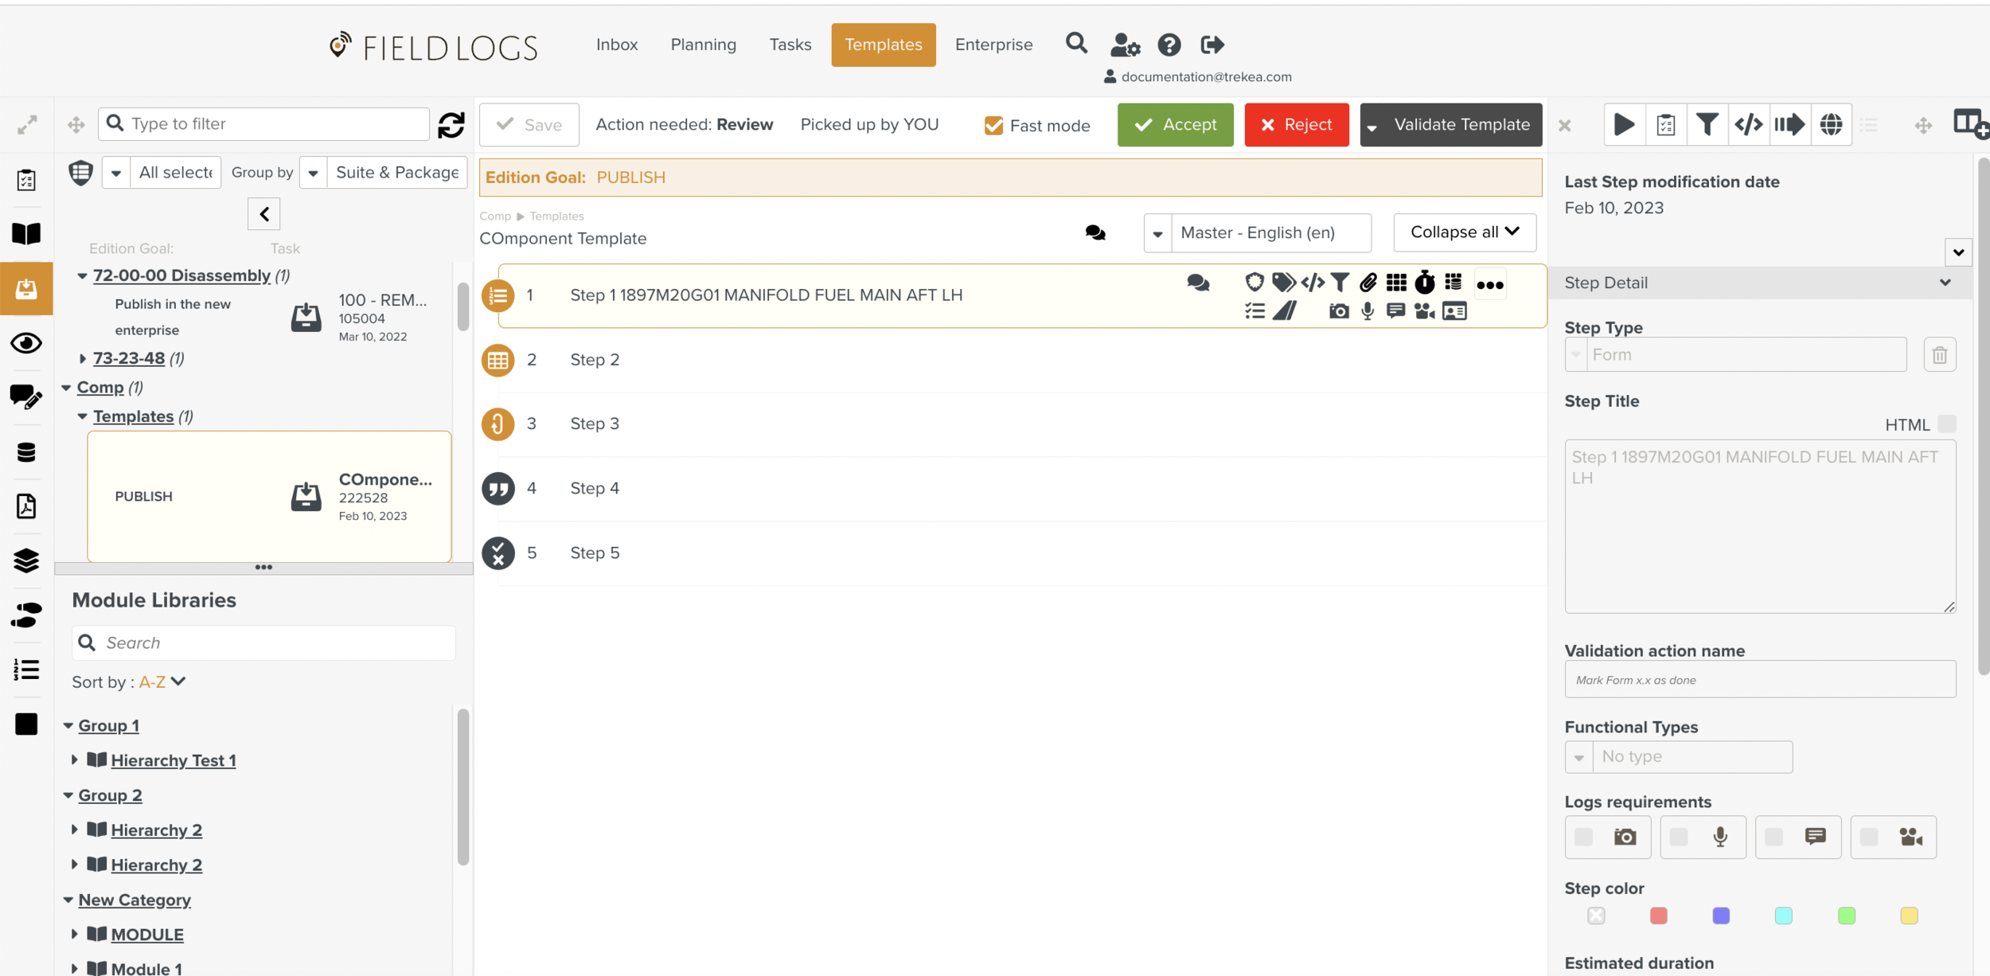The height and width of the screenshot is (976, 1990).
Task: Open the Enterprise menu
Action: pos(993,45)
